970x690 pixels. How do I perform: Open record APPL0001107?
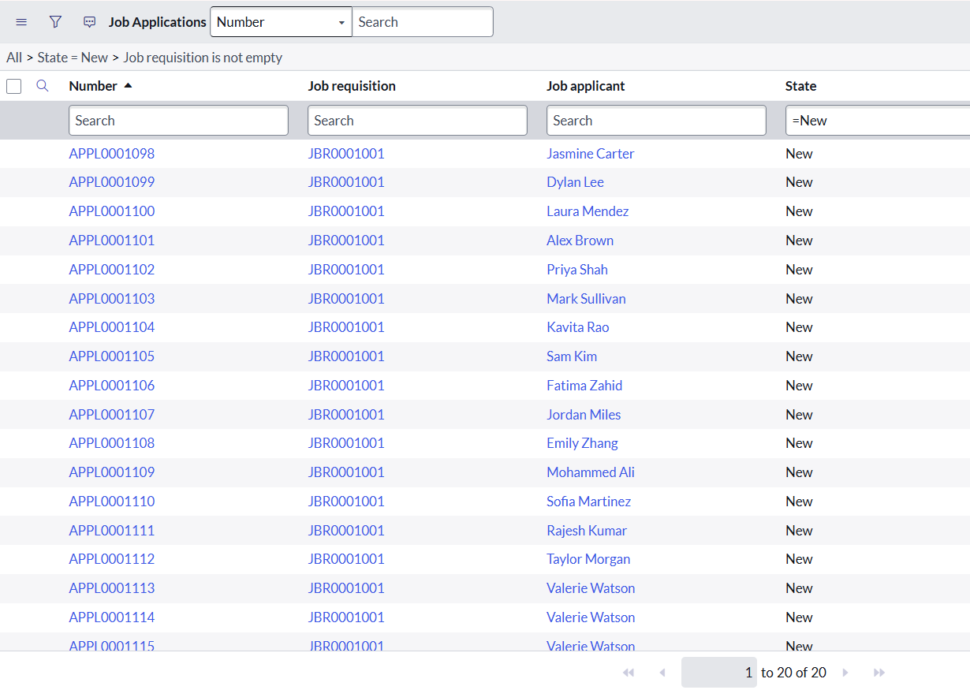click(x=112, y=415)
